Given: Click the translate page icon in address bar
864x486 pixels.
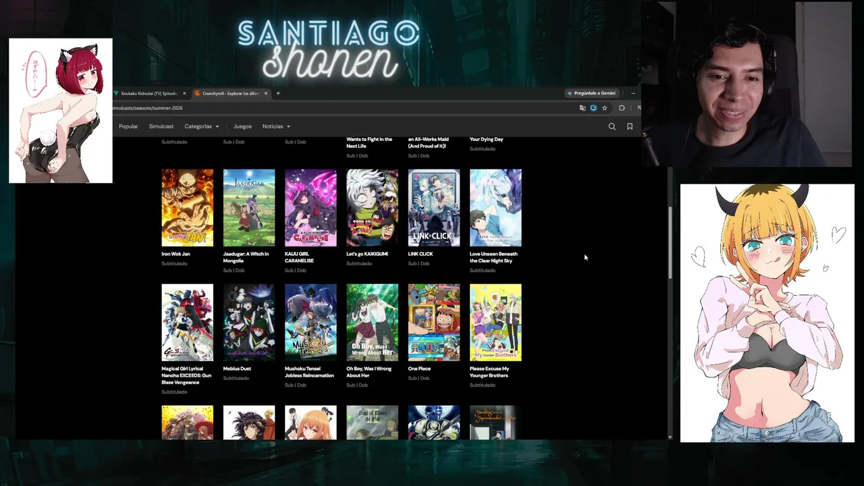Looking at the screenshot, I should point(583,108).
